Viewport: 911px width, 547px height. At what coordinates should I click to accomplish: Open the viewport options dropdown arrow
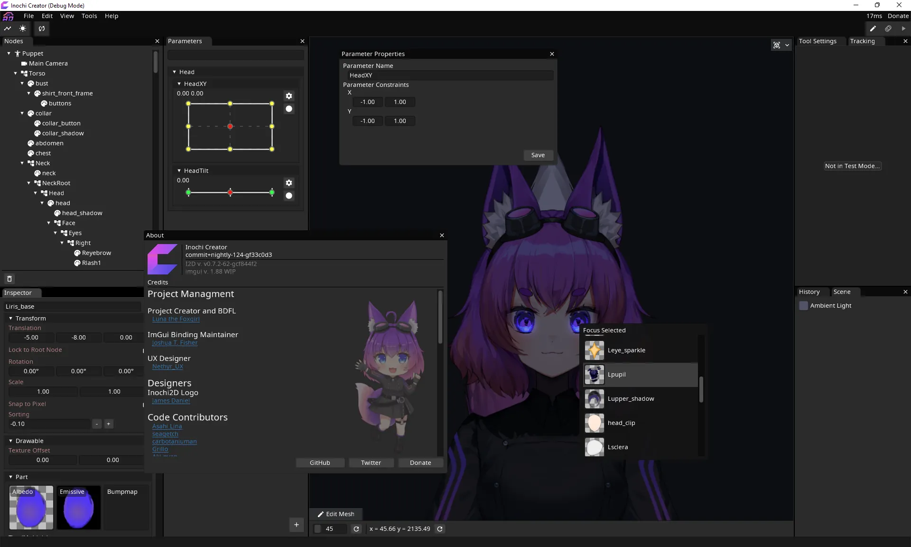pyautogui.click(x=787, y=45)
